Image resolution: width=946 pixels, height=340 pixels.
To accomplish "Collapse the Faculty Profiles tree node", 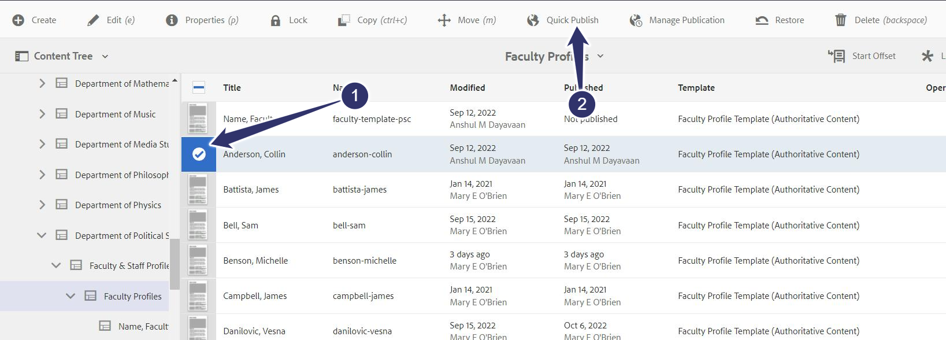I will [x=71, y=296].
